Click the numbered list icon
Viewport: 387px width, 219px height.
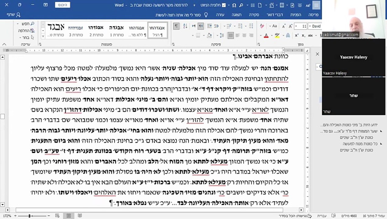(x=240, y=26)
